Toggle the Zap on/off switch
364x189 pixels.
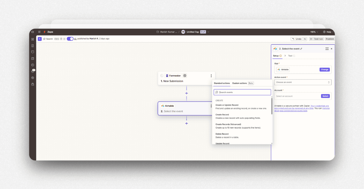(70, 39)
